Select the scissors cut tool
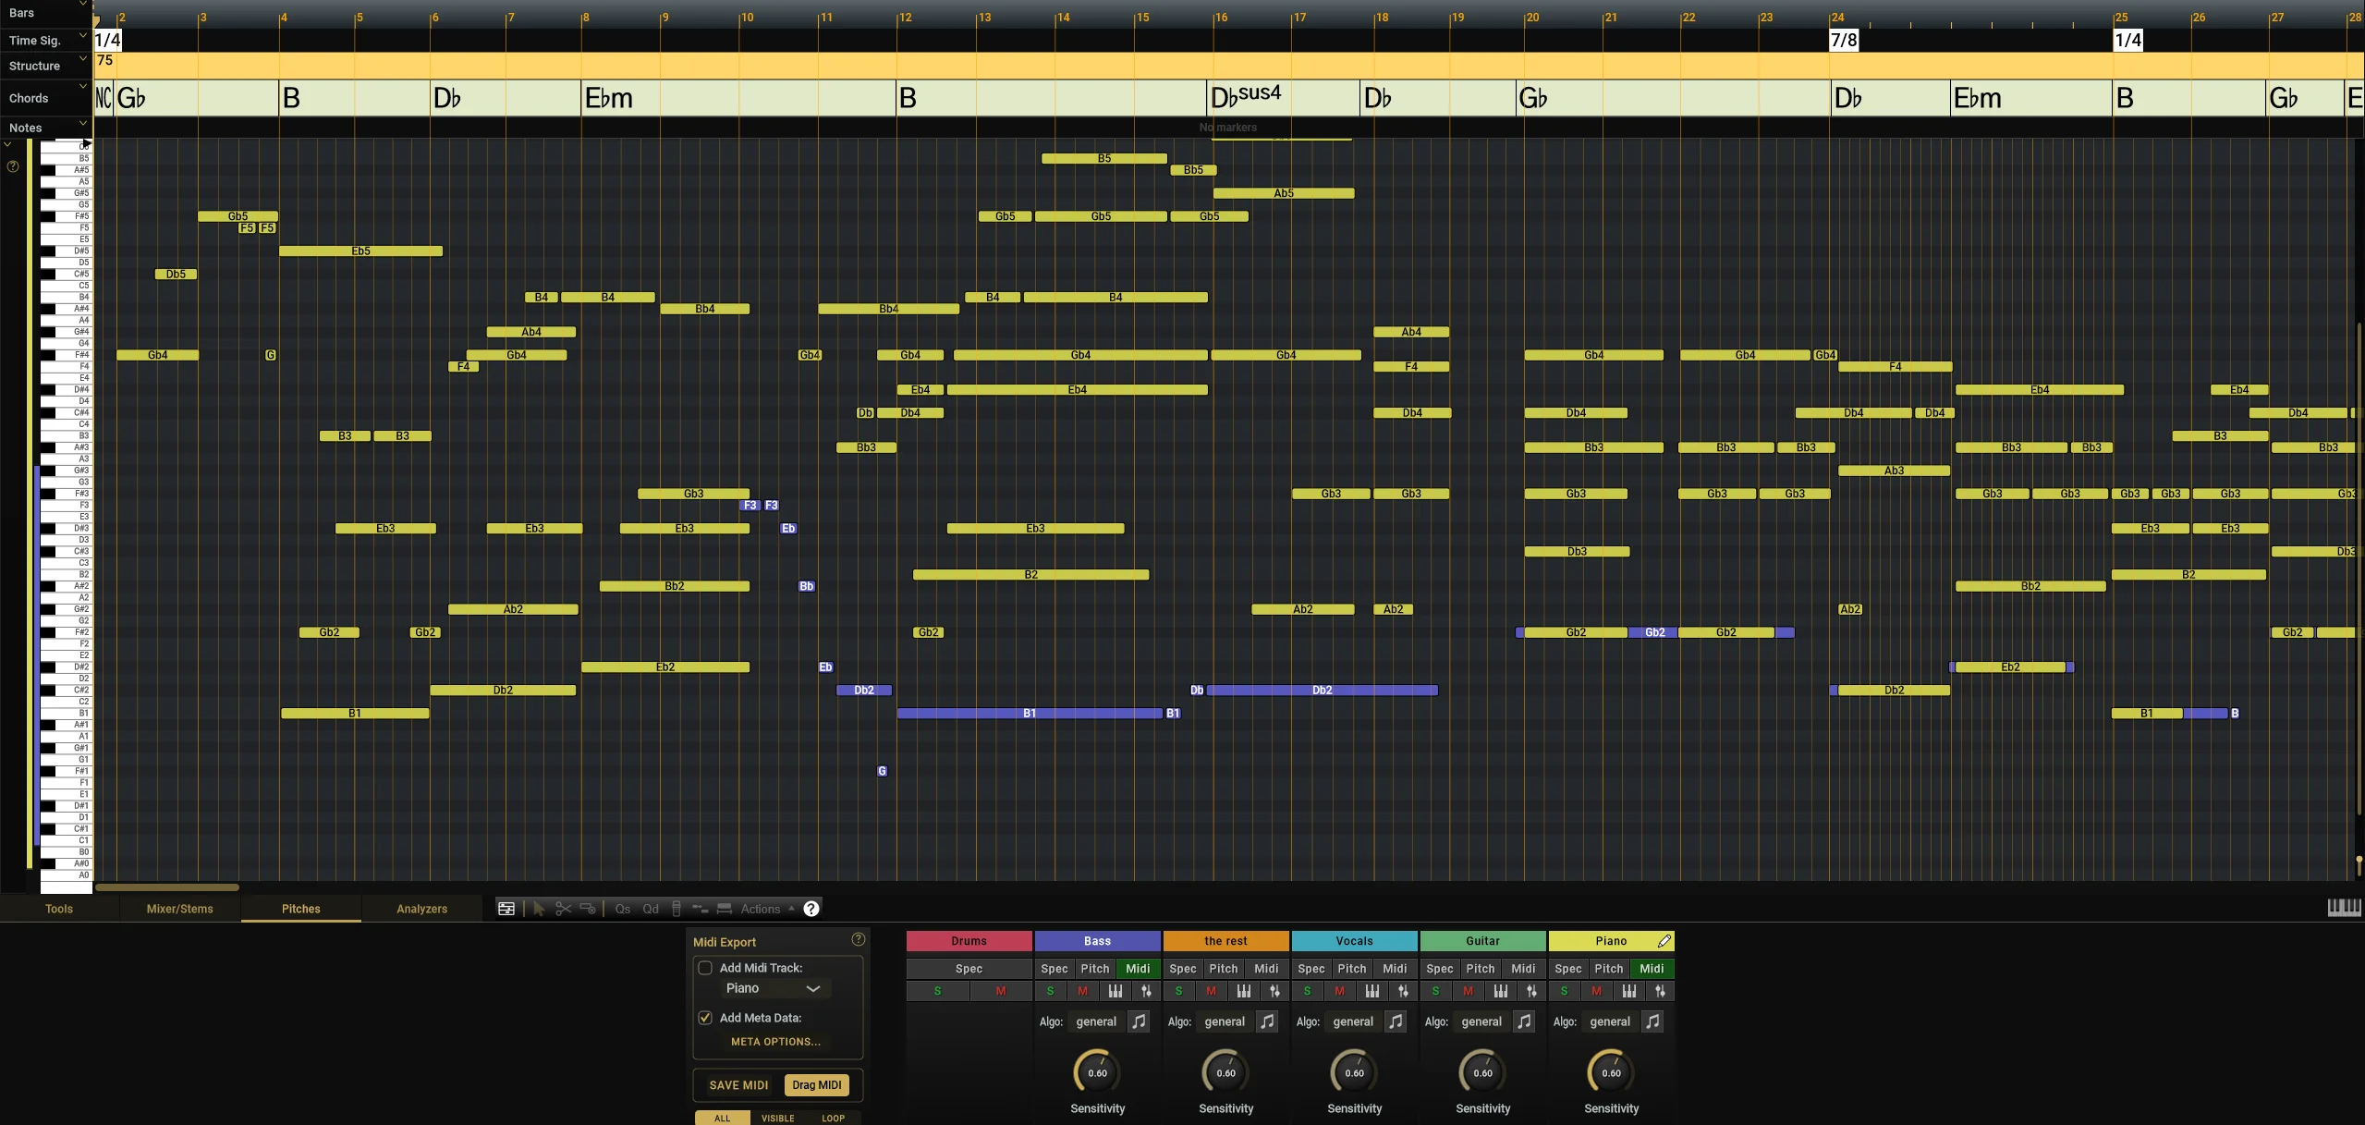This screenshot has width=2365, height=1125. click(563, 909)
